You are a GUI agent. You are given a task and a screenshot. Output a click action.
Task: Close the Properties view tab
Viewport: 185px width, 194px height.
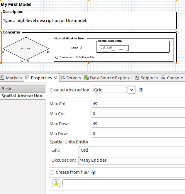point(55,78)
